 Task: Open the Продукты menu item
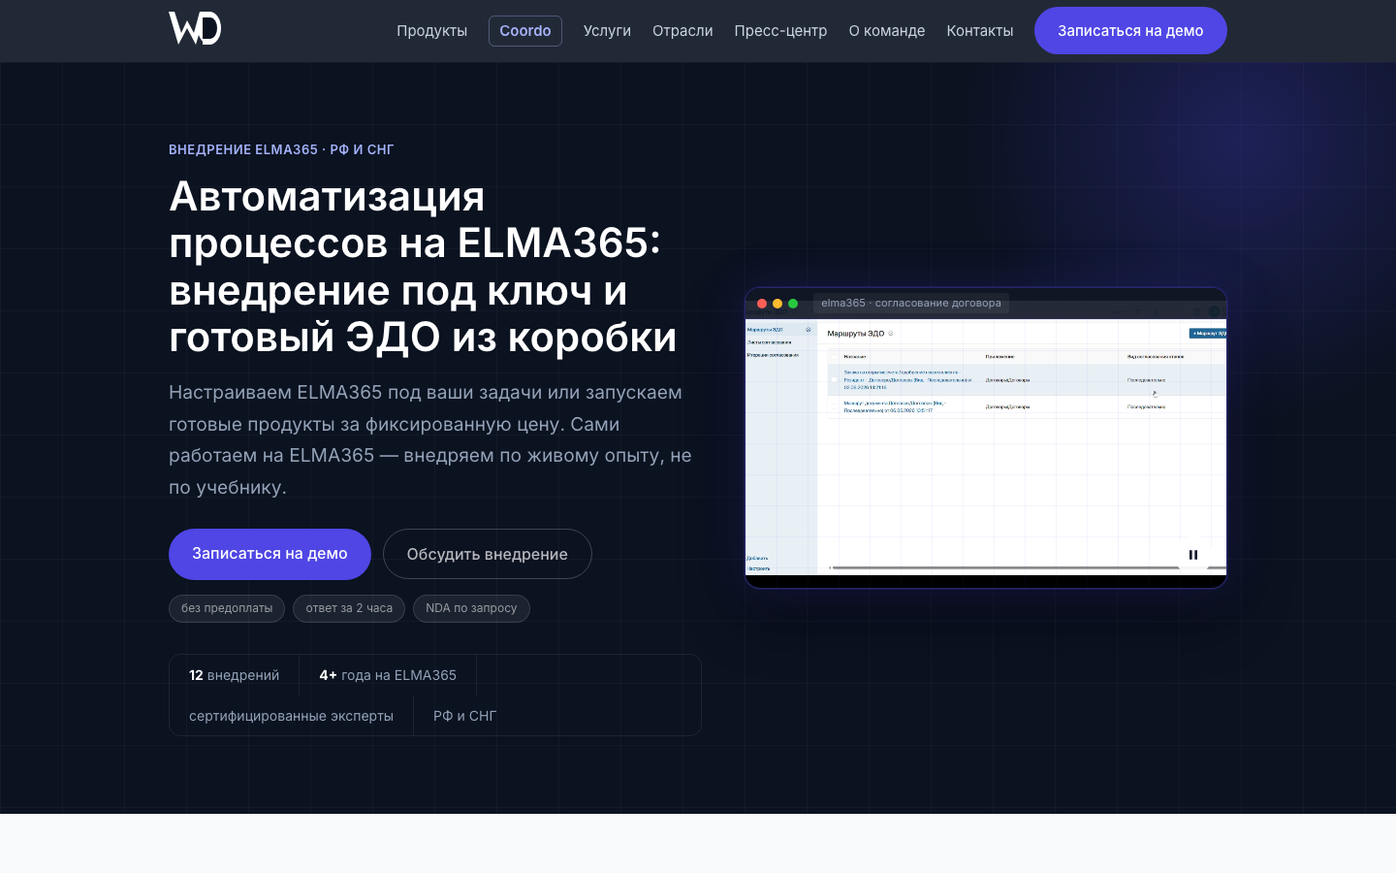pos(431,31)
